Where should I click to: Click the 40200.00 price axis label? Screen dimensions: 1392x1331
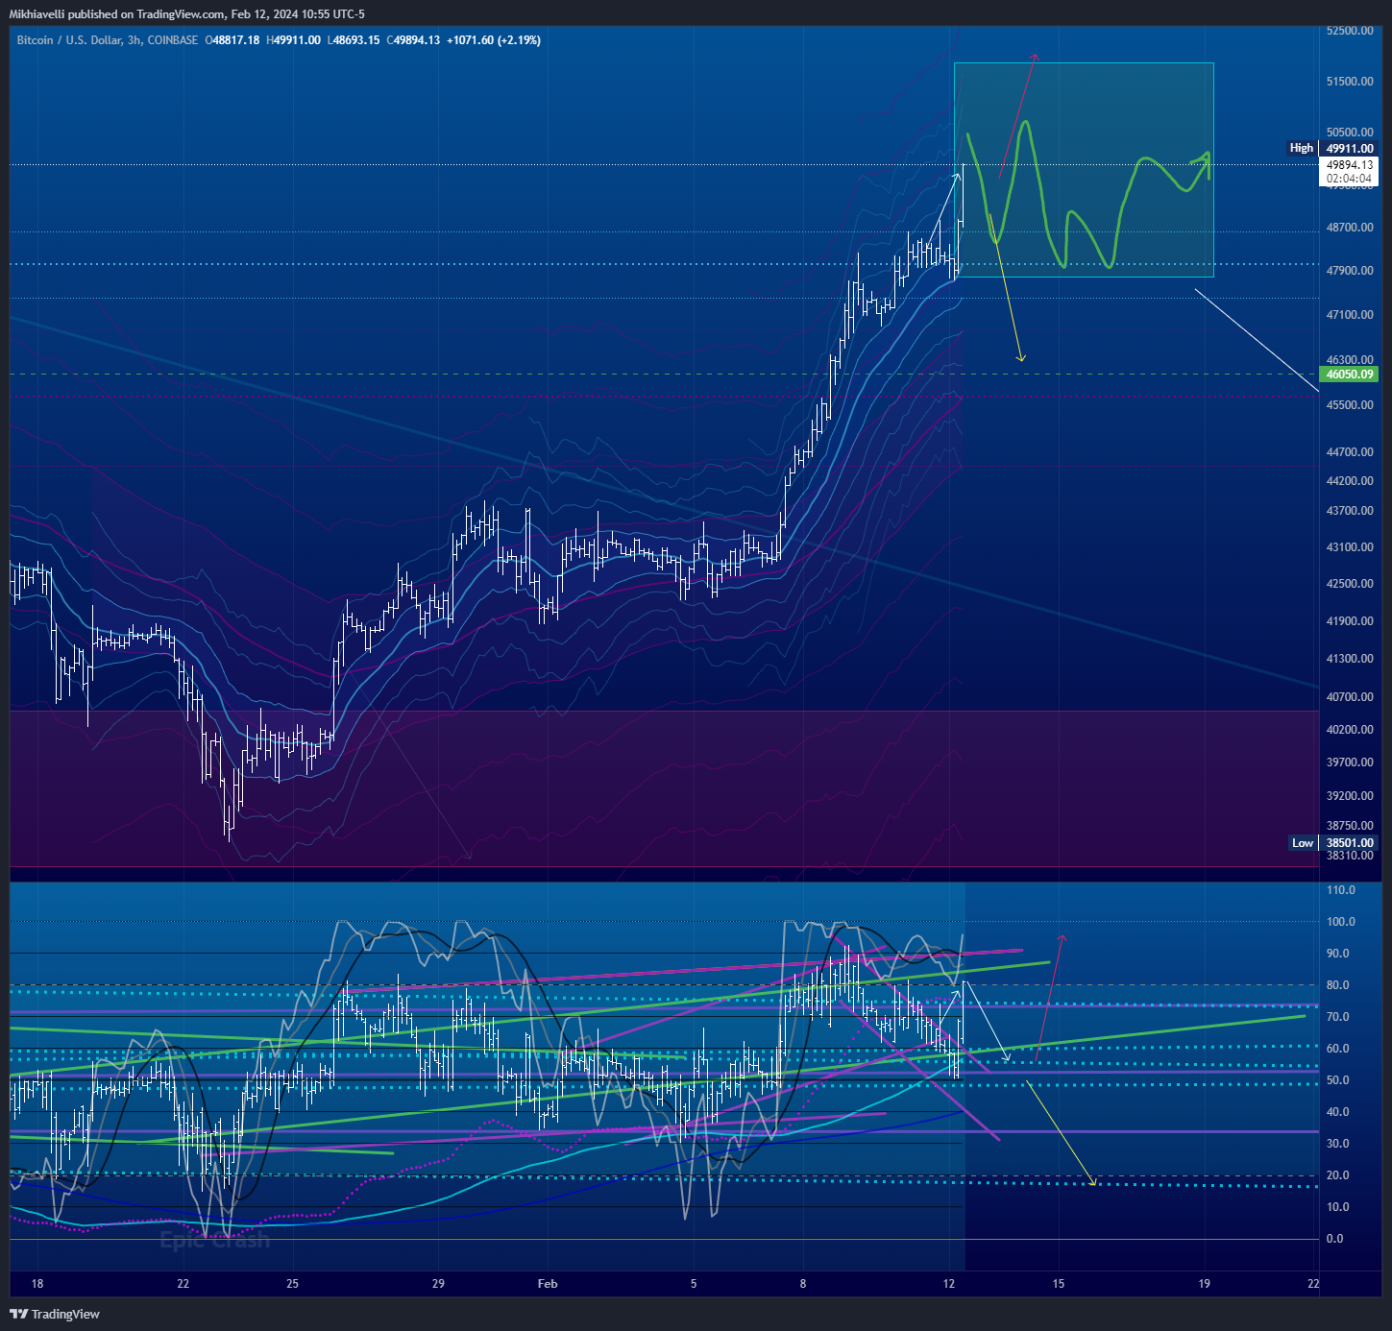(x=1350, y=730)
